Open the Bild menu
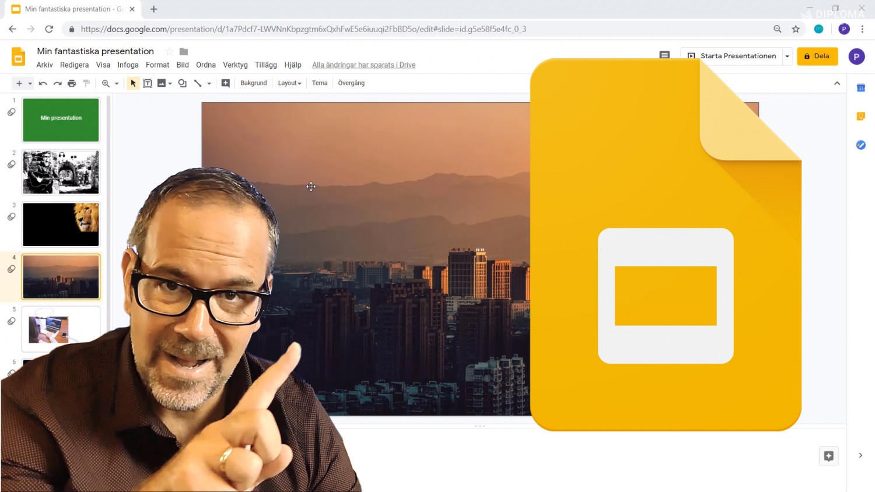Viewport: 875px width, 492px height. [183, 65]
